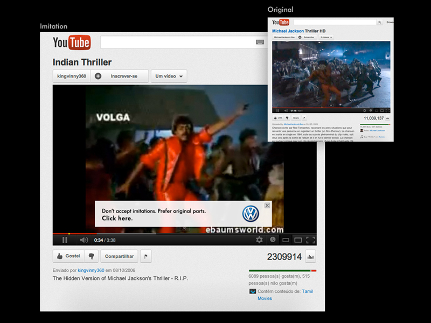431x323 pixels.
Task: Click the Volkswagen logo in the ad
Action: coord(251,214)
